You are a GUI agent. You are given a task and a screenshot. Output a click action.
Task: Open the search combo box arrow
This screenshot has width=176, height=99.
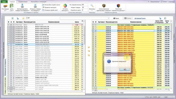pyautogui.click(x=108, y=18)
